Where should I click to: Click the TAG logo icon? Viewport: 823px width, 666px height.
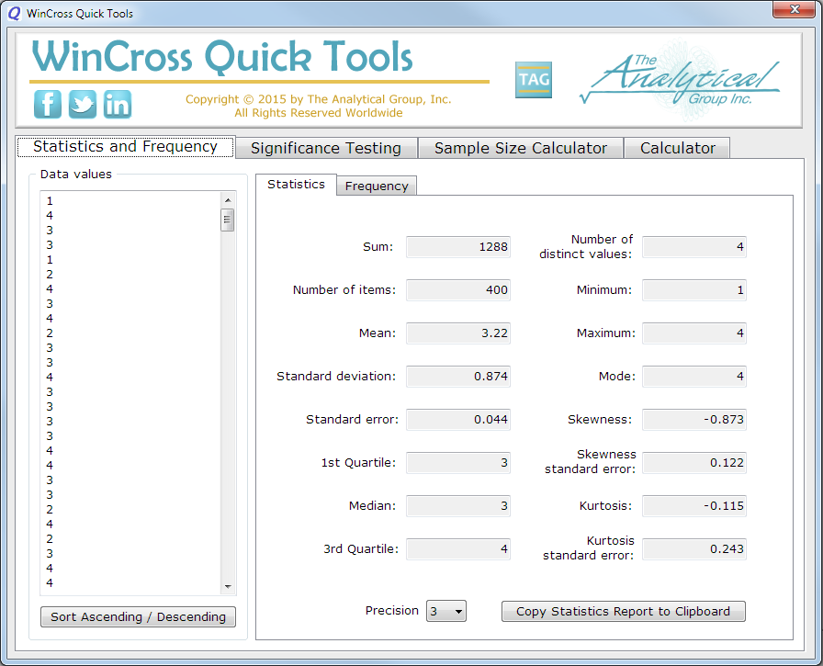534,80
